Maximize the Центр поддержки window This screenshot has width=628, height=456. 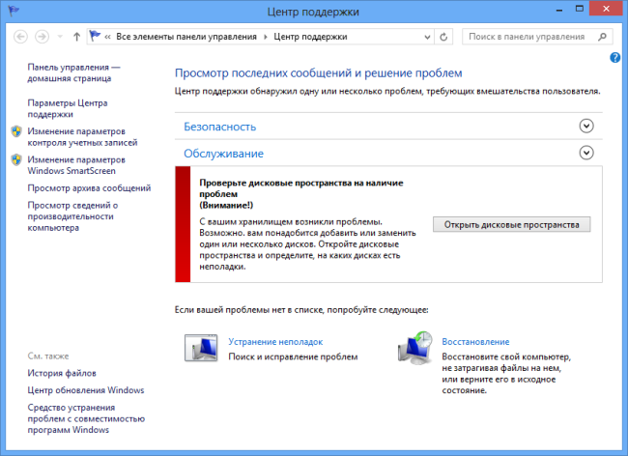click(x=580, y=9)
